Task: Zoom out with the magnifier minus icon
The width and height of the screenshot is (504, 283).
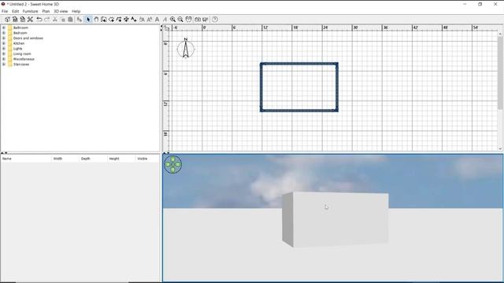Action: point(180,19)
